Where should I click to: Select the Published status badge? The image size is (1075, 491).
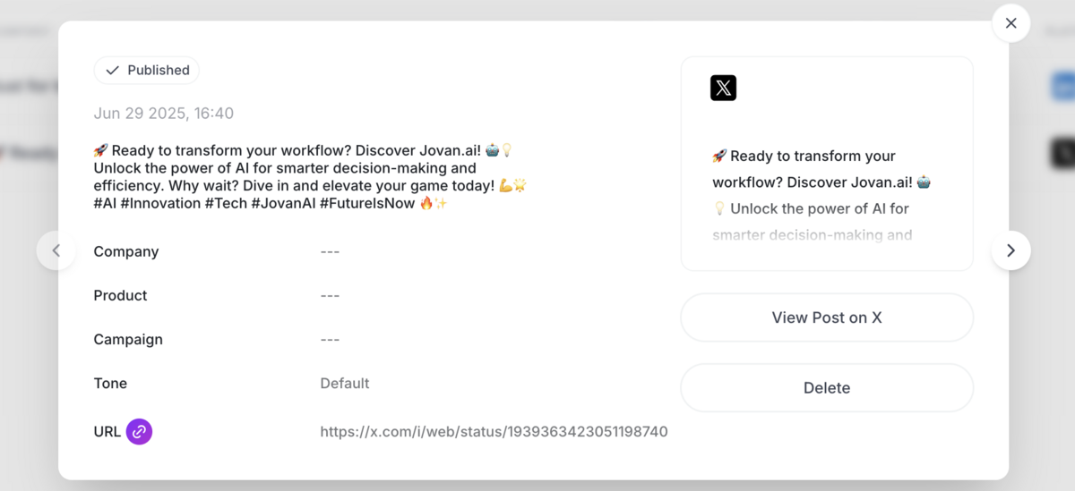(146, 71)
